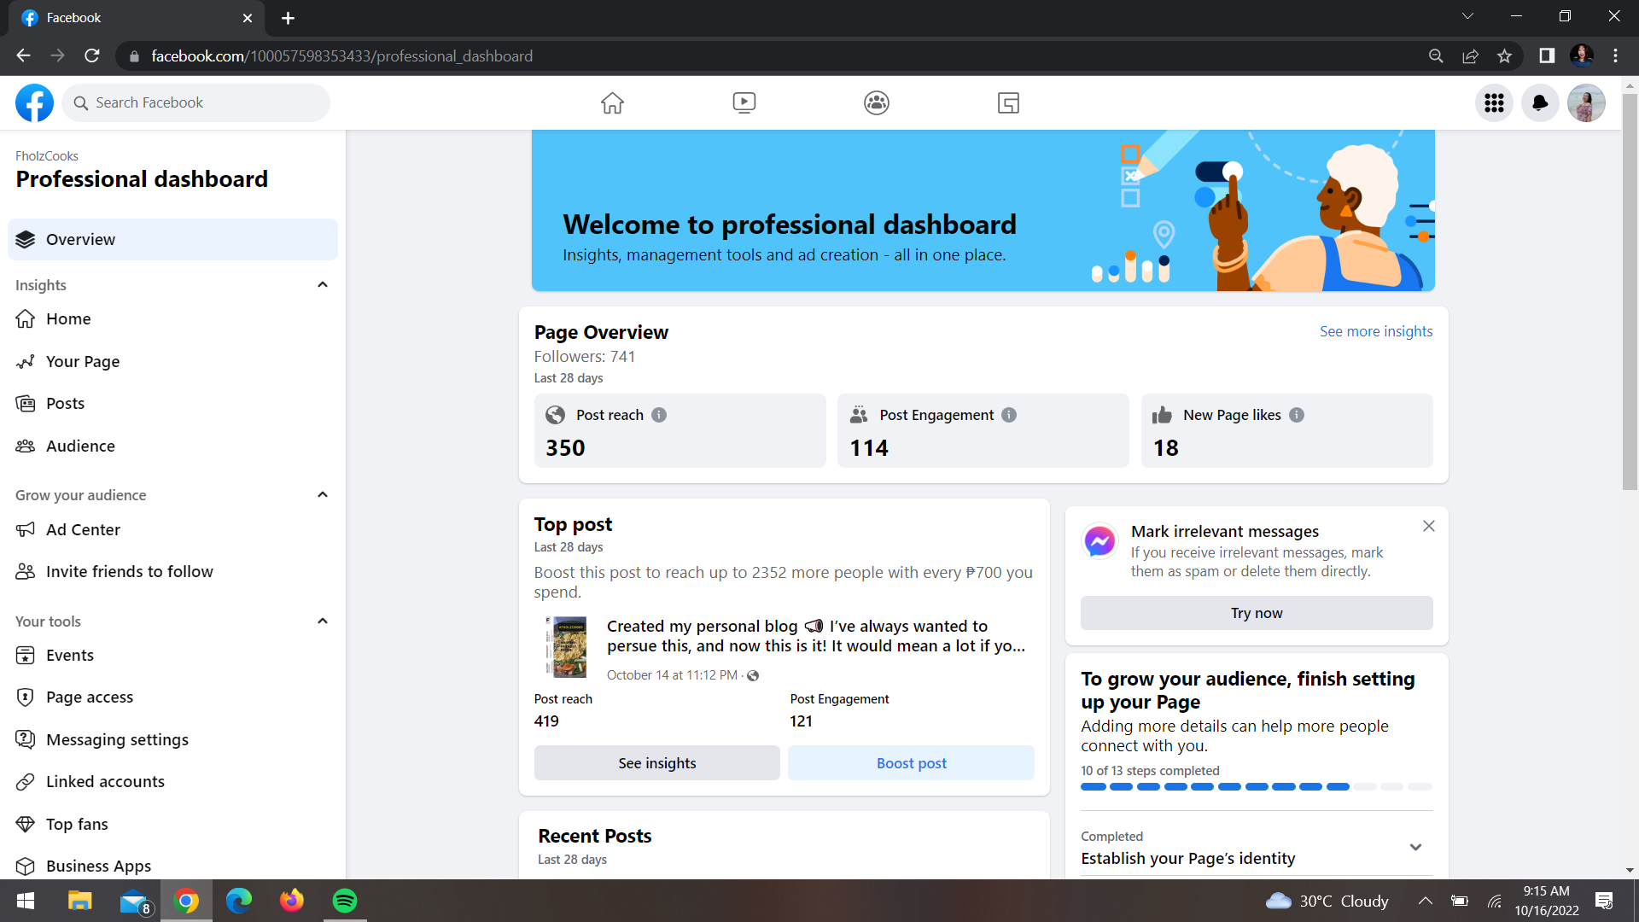Click the setup steps progress bar
The width and height of the screenshot is (1639, 922).
(x=1256, y=787)
